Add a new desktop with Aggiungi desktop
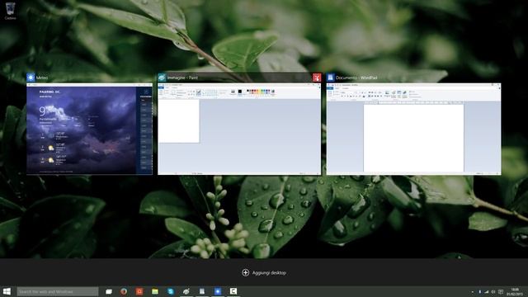The height and width of the screenshot is (297, 528). pyautogui.click(x=264, y=273)
